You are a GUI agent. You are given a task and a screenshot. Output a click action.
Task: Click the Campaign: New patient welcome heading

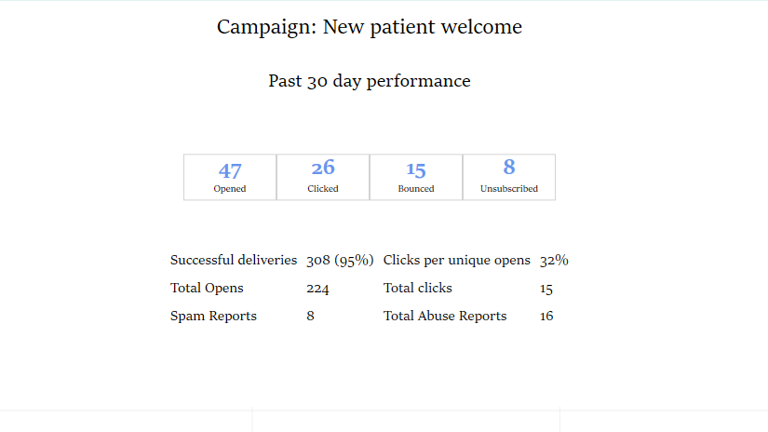[x=370, y=27]
